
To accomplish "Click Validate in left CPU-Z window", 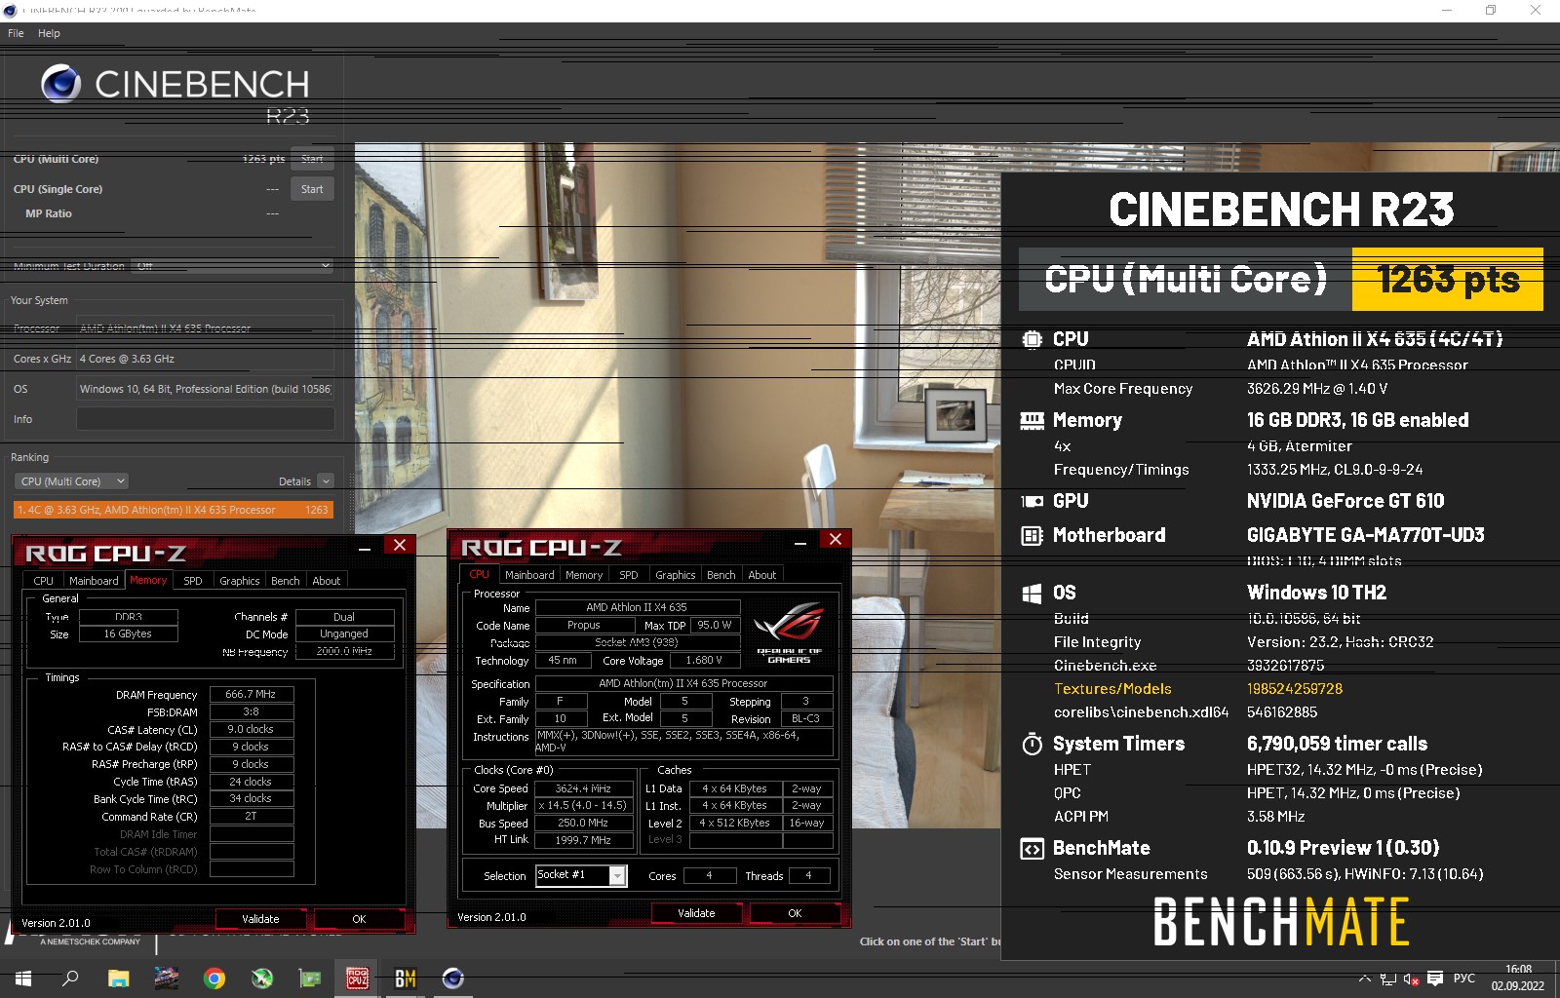I will [260, 919].
